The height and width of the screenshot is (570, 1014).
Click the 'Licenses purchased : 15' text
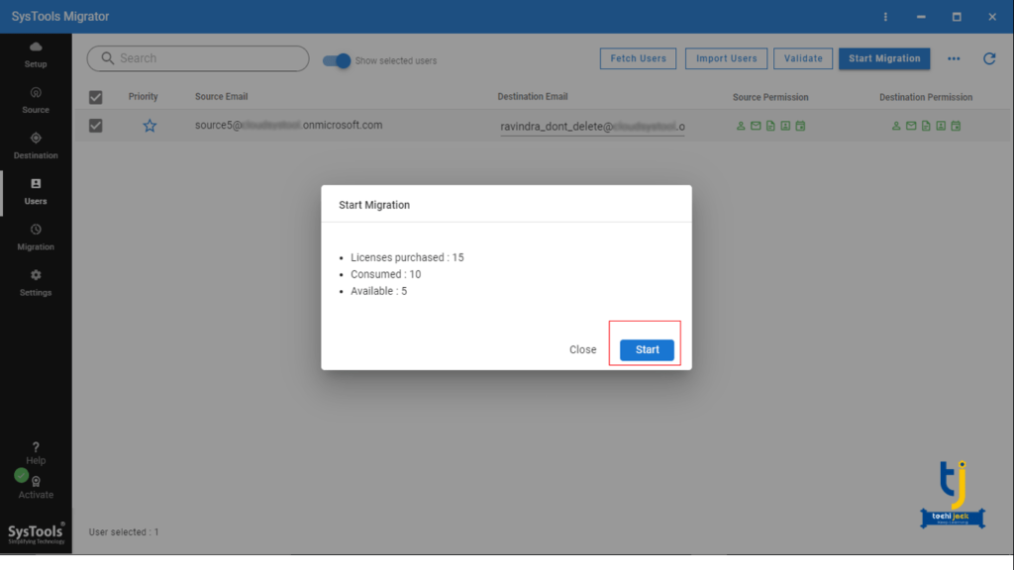(x=407, y=257)
